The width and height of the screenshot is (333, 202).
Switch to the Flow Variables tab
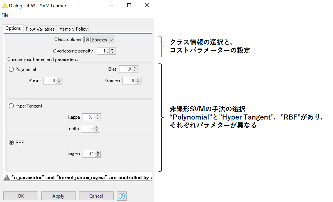tap(40, 29)
